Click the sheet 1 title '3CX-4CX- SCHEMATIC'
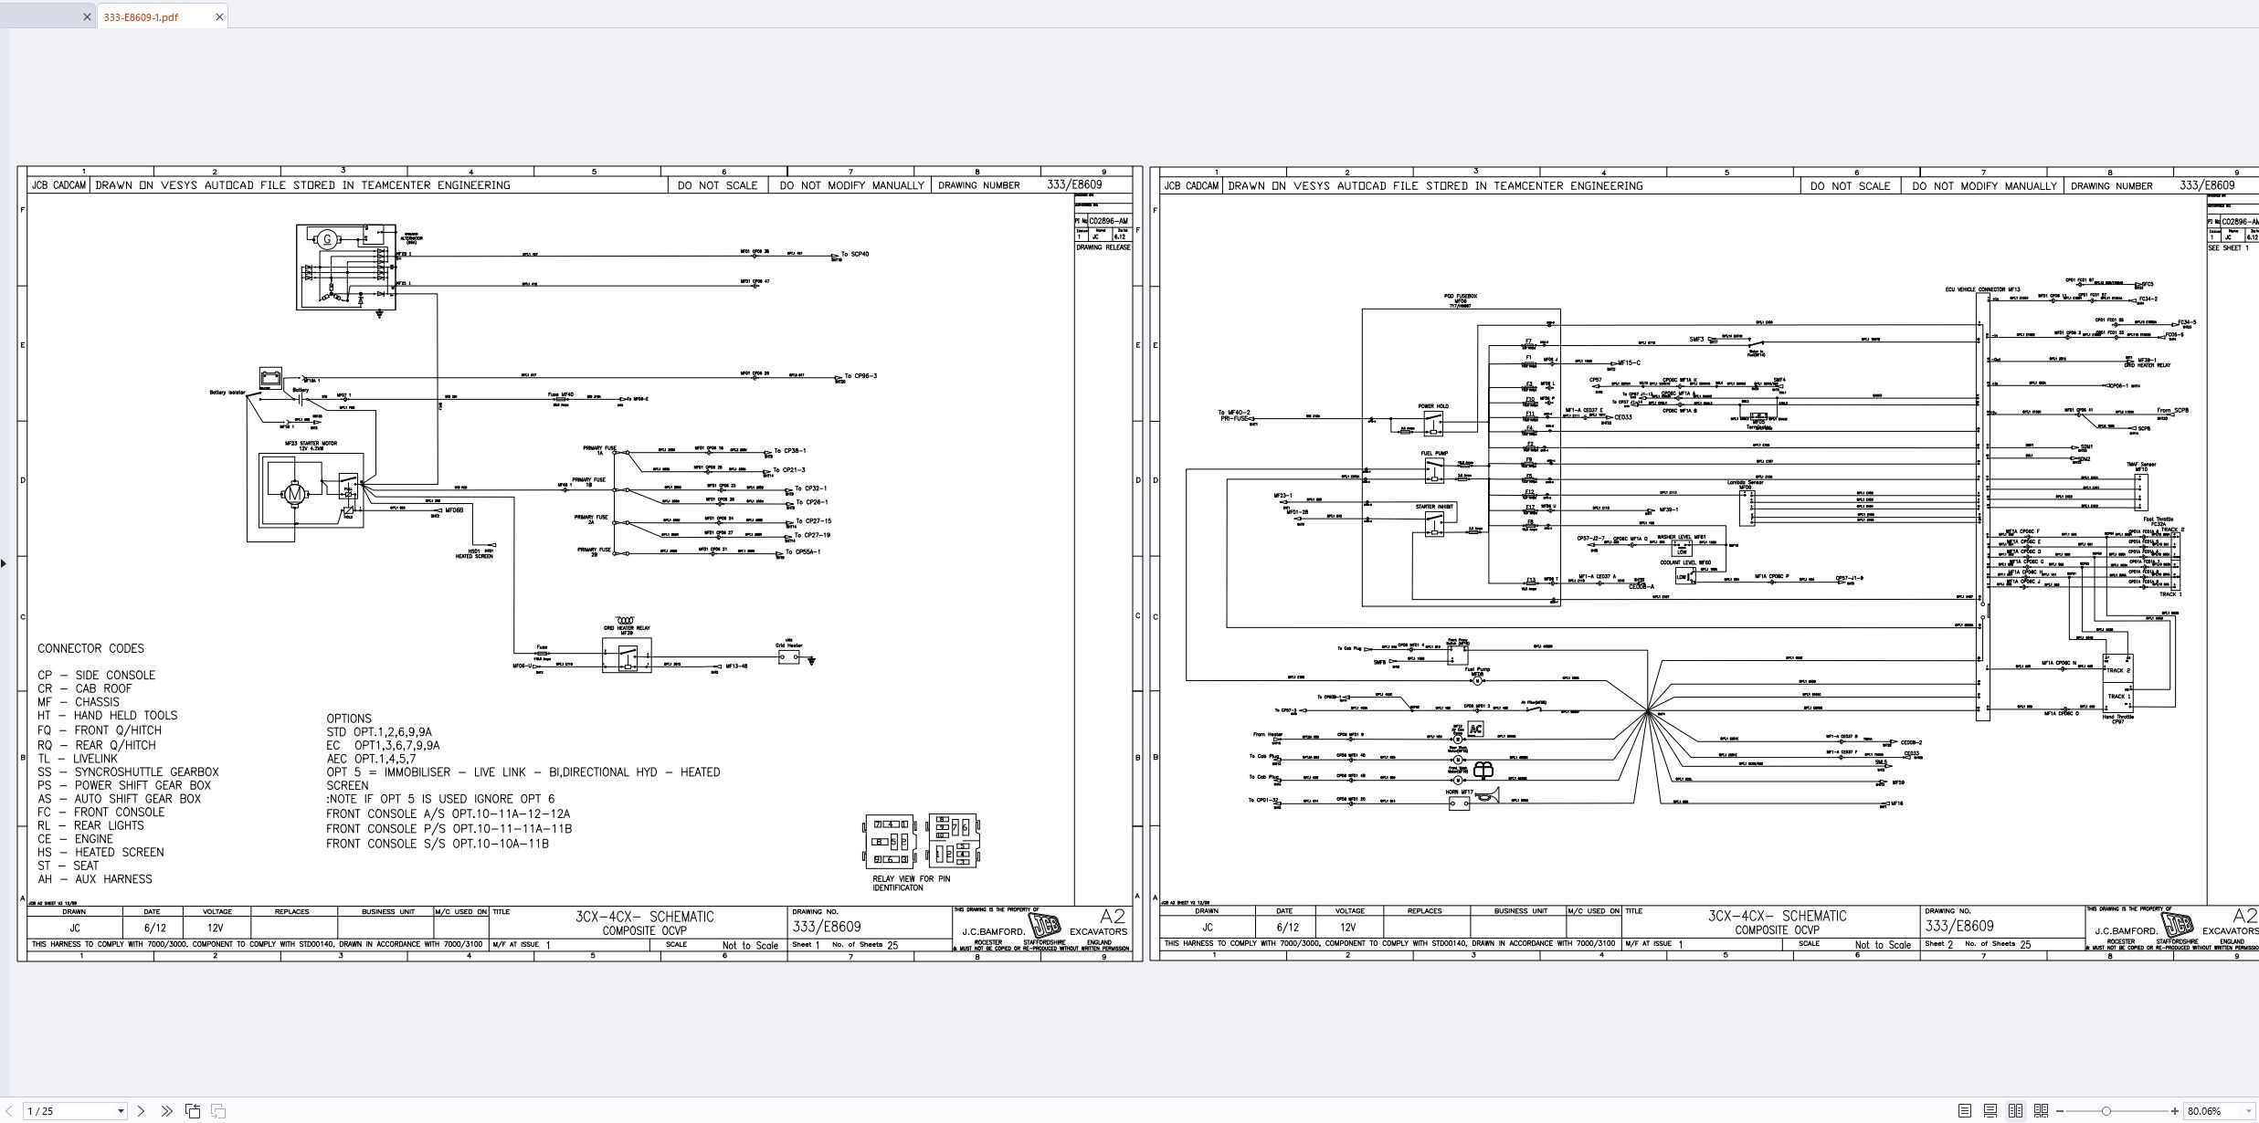This screenshot has width=2259, height=1123. point(645,917)
